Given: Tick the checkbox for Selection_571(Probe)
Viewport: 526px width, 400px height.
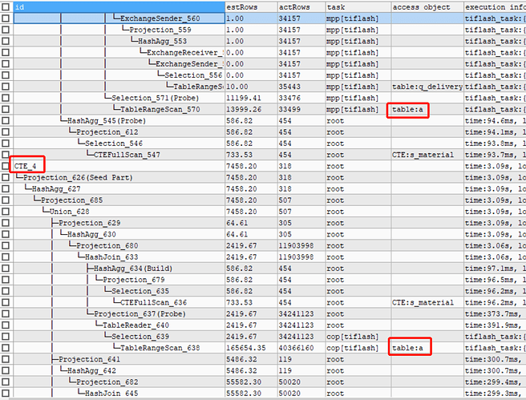Looking at the screenshot, I should pos(6,98).
